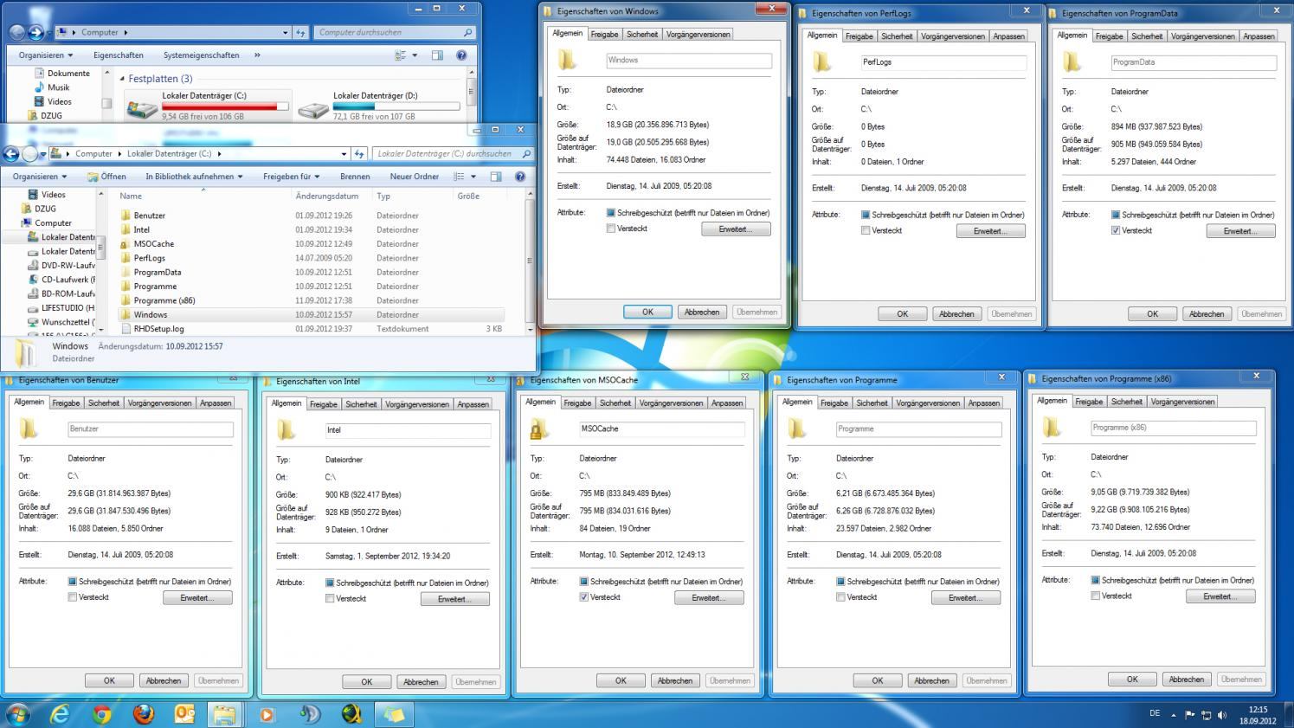Open Freigabe tab in Programme (x86) properties

coord(1089,402)
